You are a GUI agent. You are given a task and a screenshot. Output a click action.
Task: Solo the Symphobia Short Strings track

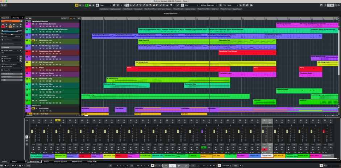click(x=36, y=51)
